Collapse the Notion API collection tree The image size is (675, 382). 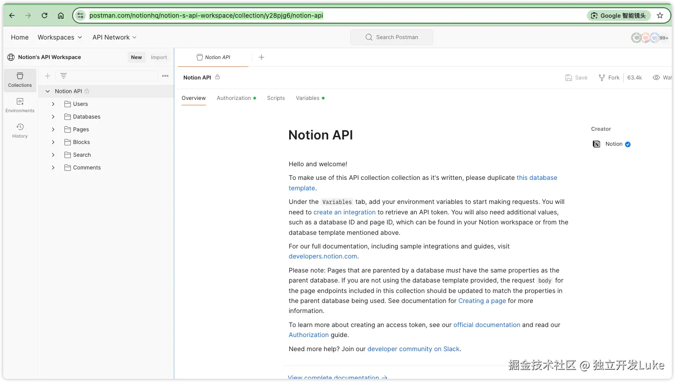48,91
